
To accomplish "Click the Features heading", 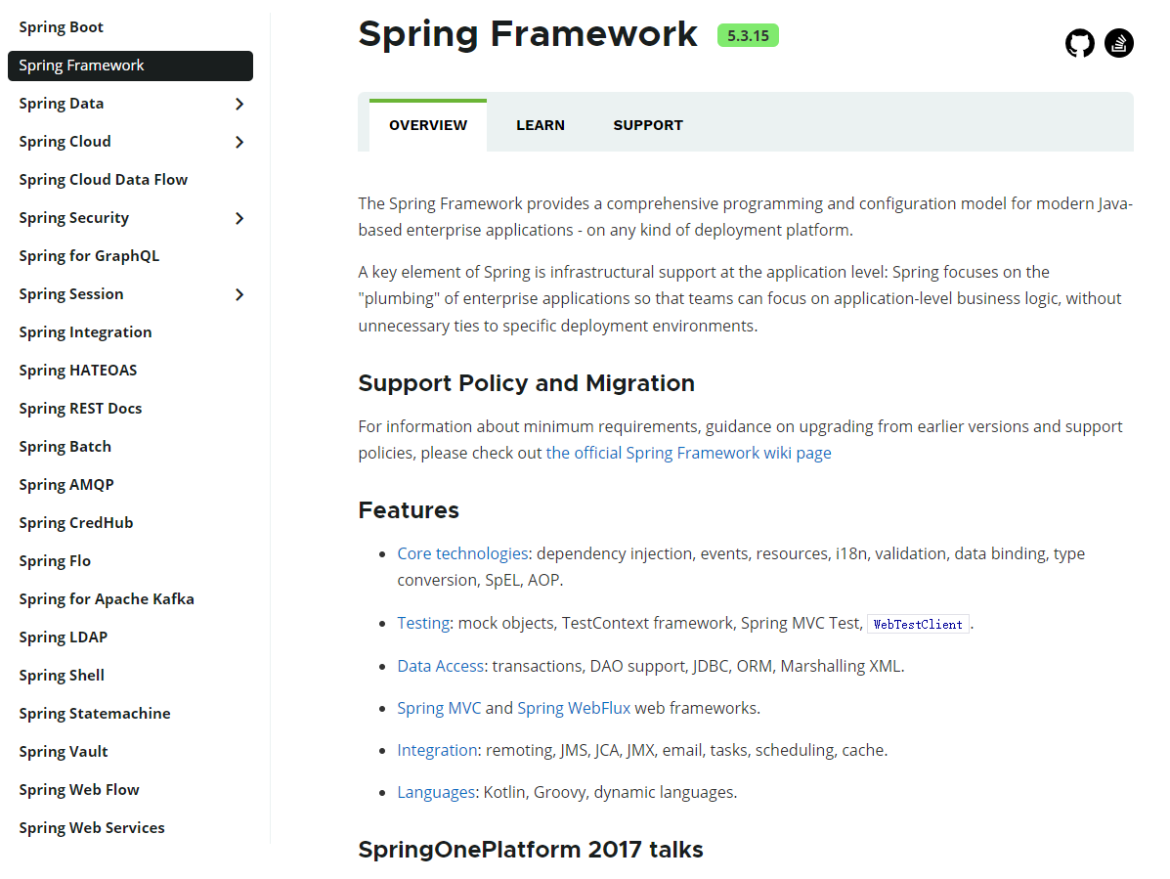I will (409, 510).
